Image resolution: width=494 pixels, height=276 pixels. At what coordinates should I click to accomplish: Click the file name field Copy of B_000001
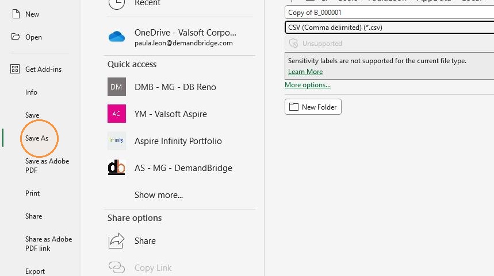(x=389, y=13)
